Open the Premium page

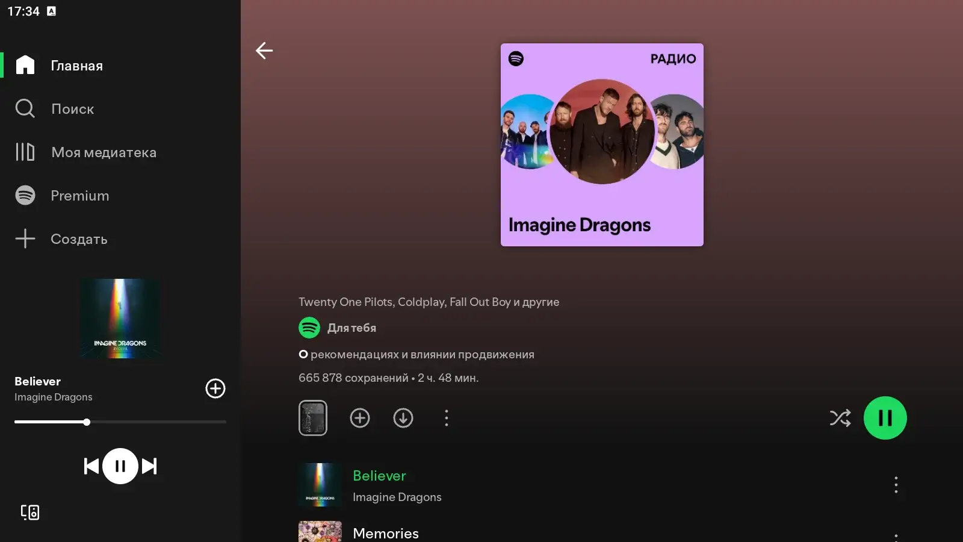(x=79, y=196)
